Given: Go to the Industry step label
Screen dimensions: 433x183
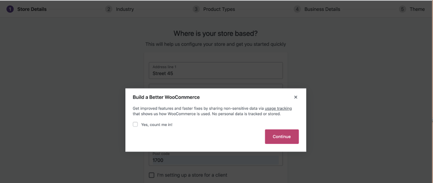Looking at the screenshot, I should (125, 9).
